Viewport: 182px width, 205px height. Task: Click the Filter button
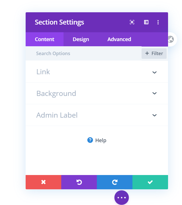(154, 53)
